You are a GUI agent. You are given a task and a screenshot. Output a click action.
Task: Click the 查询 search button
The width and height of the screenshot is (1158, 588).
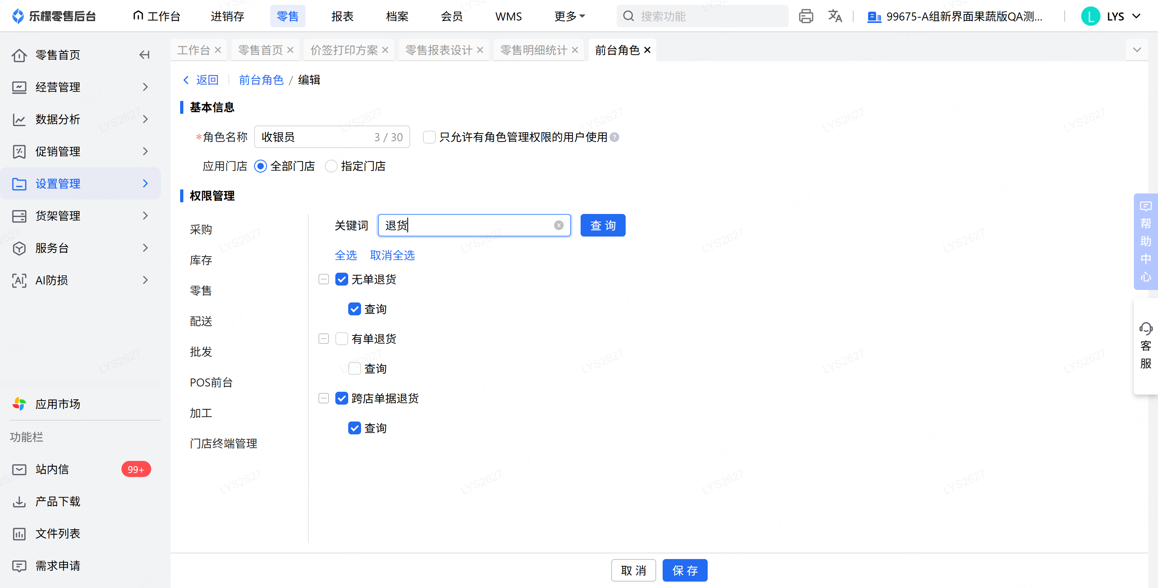(x=603, y=225)
